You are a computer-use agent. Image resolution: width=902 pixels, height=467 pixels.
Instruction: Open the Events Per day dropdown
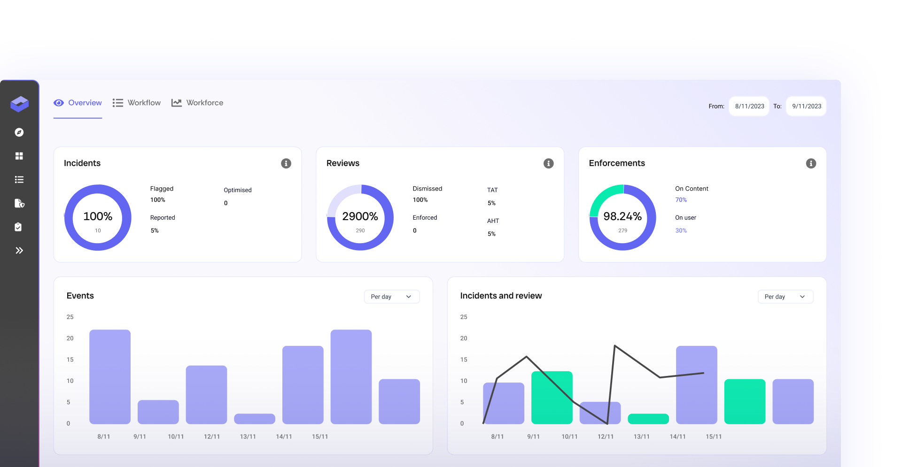tap(391, 297)
